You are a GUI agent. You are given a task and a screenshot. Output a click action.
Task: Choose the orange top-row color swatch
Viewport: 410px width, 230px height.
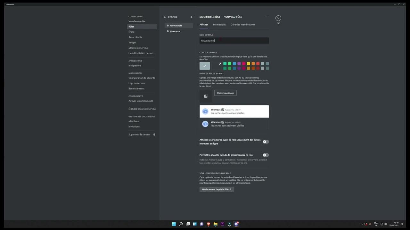point(253,64)
